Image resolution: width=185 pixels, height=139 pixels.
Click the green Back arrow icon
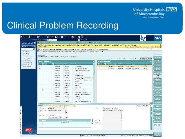point(30,37)
